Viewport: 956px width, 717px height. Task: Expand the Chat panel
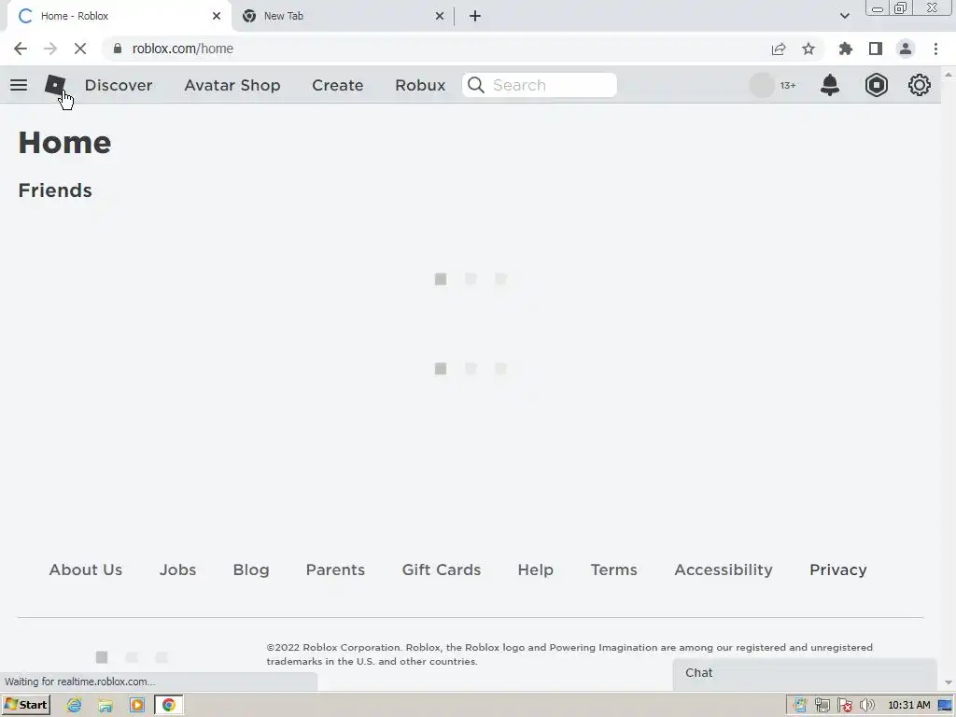click(805, 673)
